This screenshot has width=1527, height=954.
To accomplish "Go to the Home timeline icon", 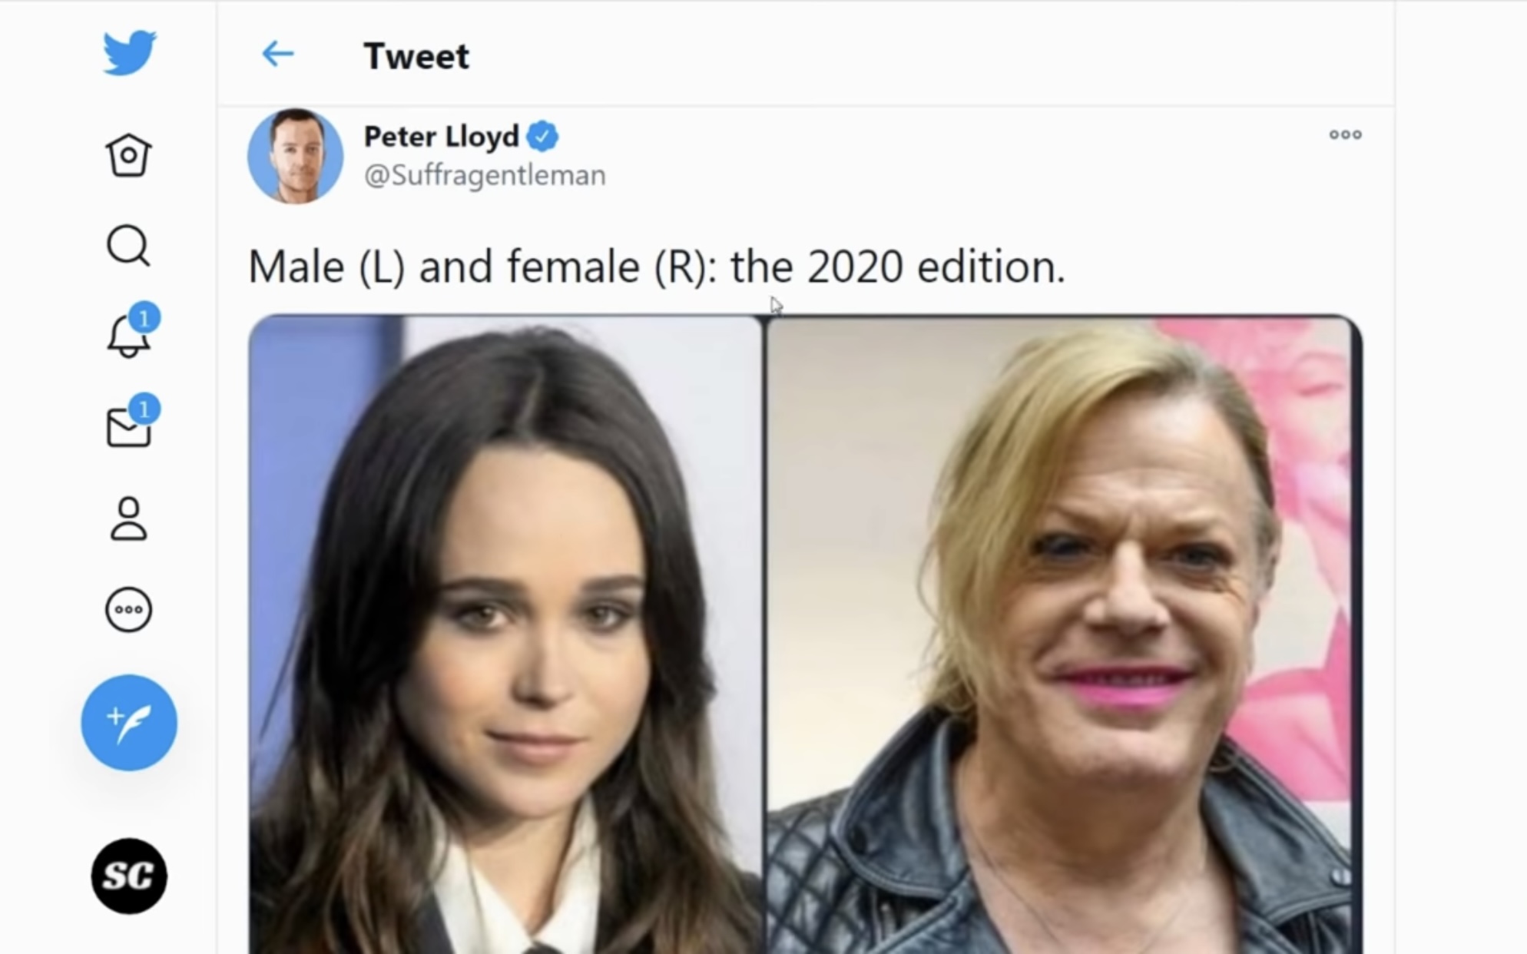I will point(128,155).
